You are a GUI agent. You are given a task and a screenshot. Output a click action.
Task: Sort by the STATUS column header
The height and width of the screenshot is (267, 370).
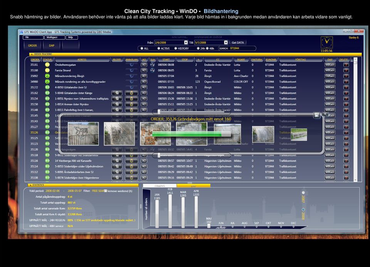tap(47, 59)
